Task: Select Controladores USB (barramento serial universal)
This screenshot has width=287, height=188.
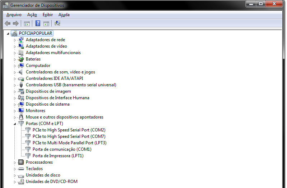Action: coord(71,85)
